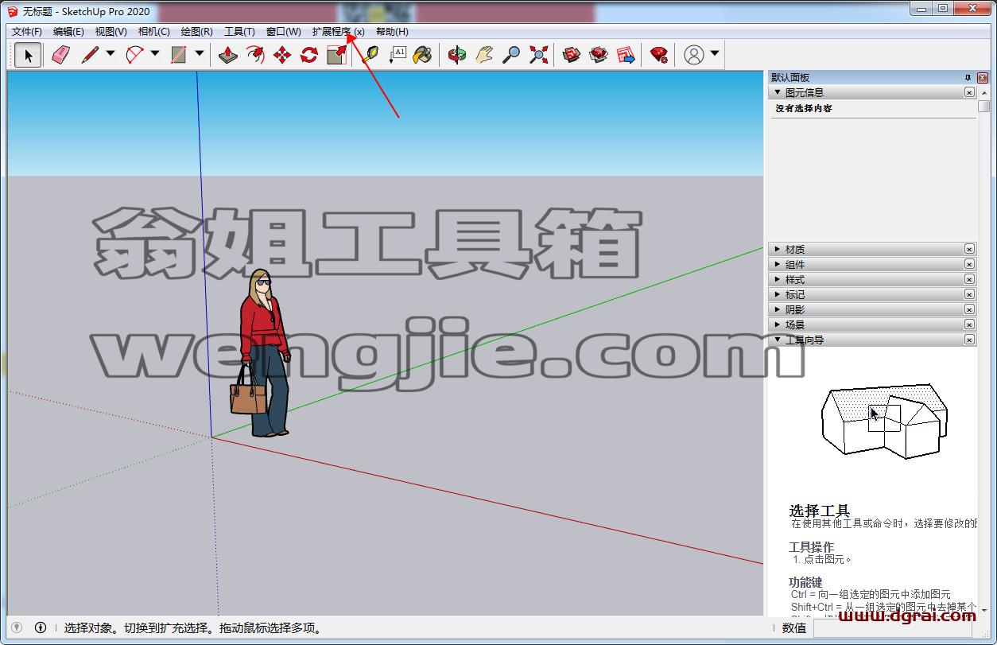Open the 绘图(R) menu
The height and width of the screenshot is (645, 997).
click(x=196, y=32)
